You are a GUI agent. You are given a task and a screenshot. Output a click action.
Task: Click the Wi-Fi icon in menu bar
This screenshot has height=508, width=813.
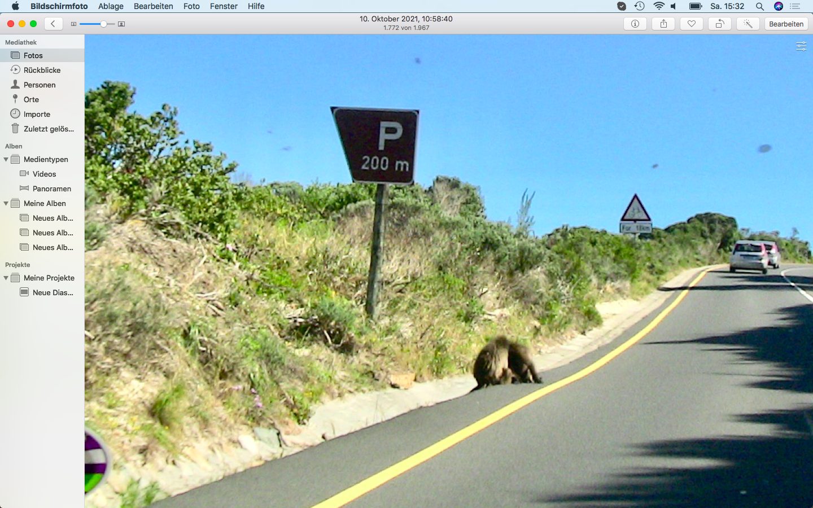point(658,6)
